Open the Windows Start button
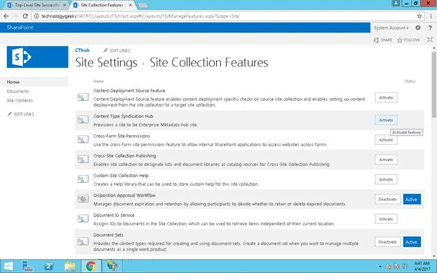437x273 pixels. coord(8,266)
